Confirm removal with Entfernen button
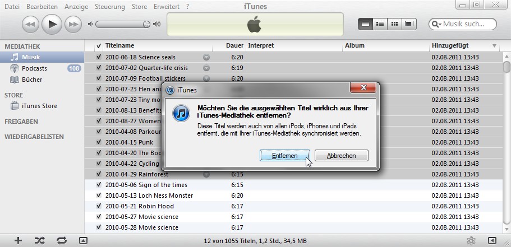 [x=285, y=156]
